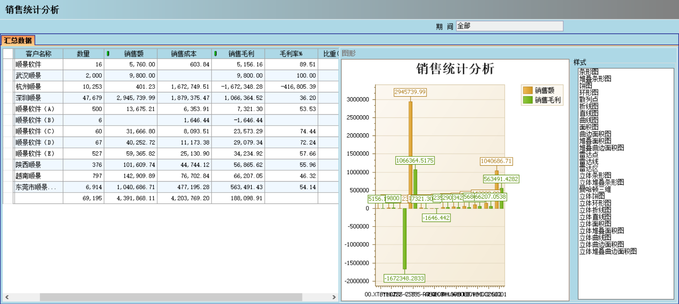This screenshot has width=679, height=304.
Task: Sort by 客户名称 column header
Action: pyautogui.click(x=38, y=54)
